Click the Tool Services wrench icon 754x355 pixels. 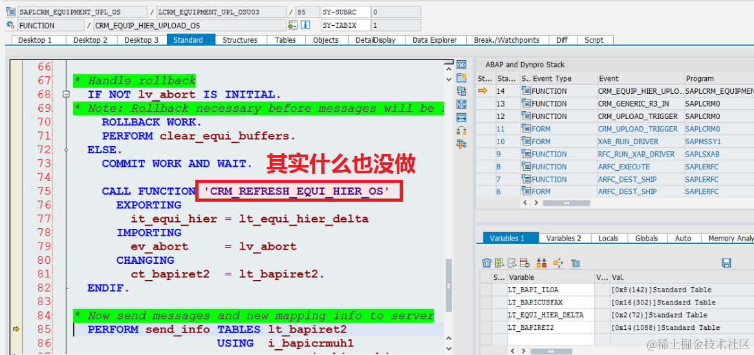[462, 143]
